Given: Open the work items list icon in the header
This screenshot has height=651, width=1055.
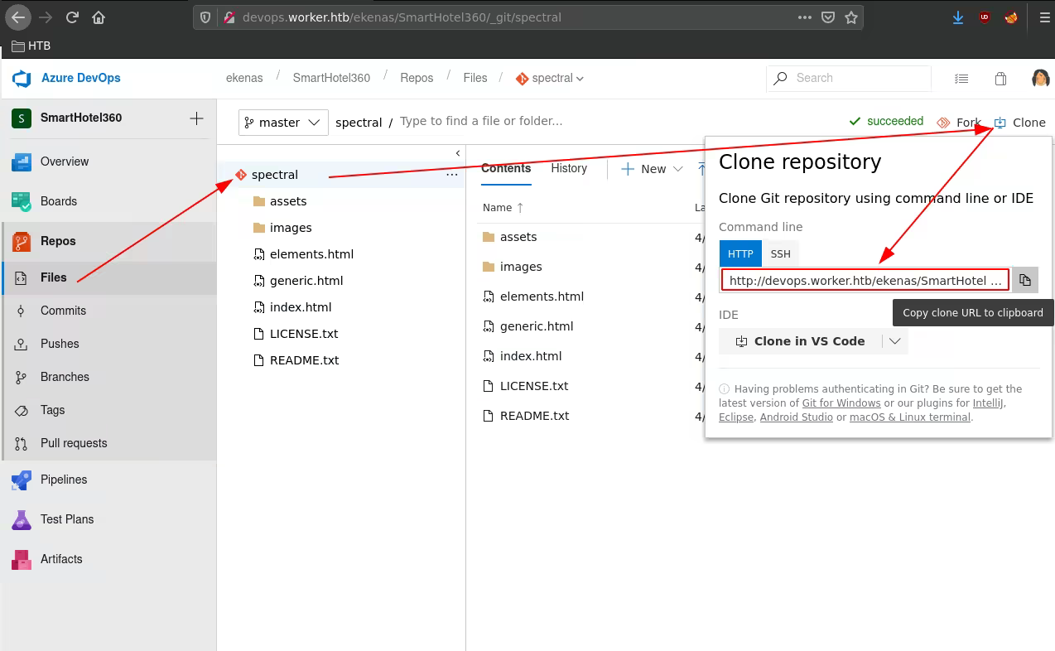Looking at the screenshot, I should [961, 79].
